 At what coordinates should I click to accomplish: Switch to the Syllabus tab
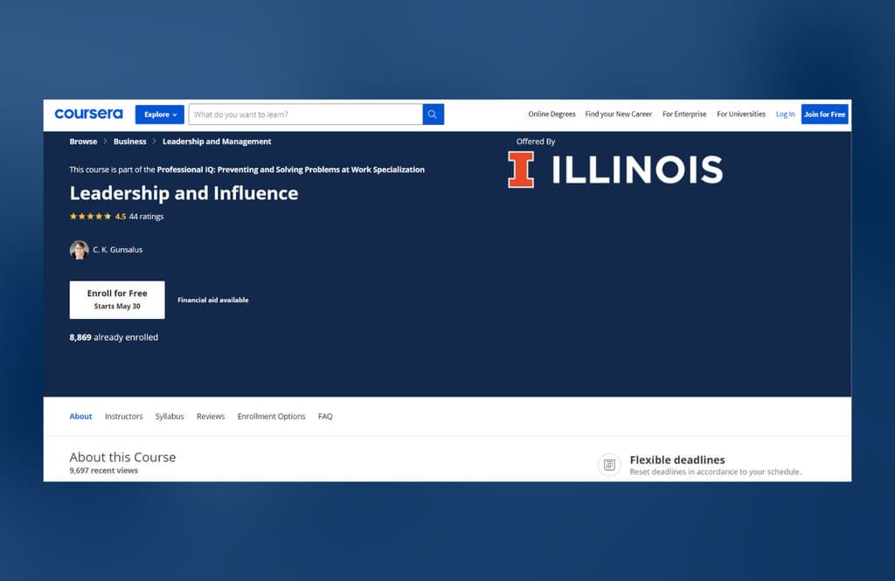pos(170,416)
